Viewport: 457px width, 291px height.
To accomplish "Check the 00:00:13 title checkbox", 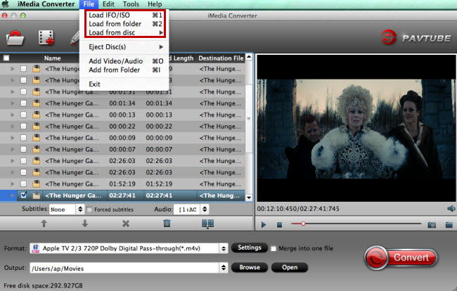I will (x=24, y=115).
